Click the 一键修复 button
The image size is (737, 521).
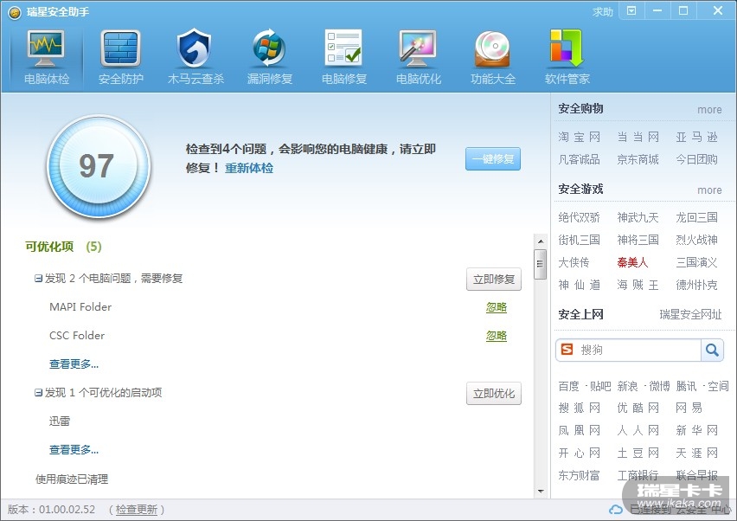(492, 159)
